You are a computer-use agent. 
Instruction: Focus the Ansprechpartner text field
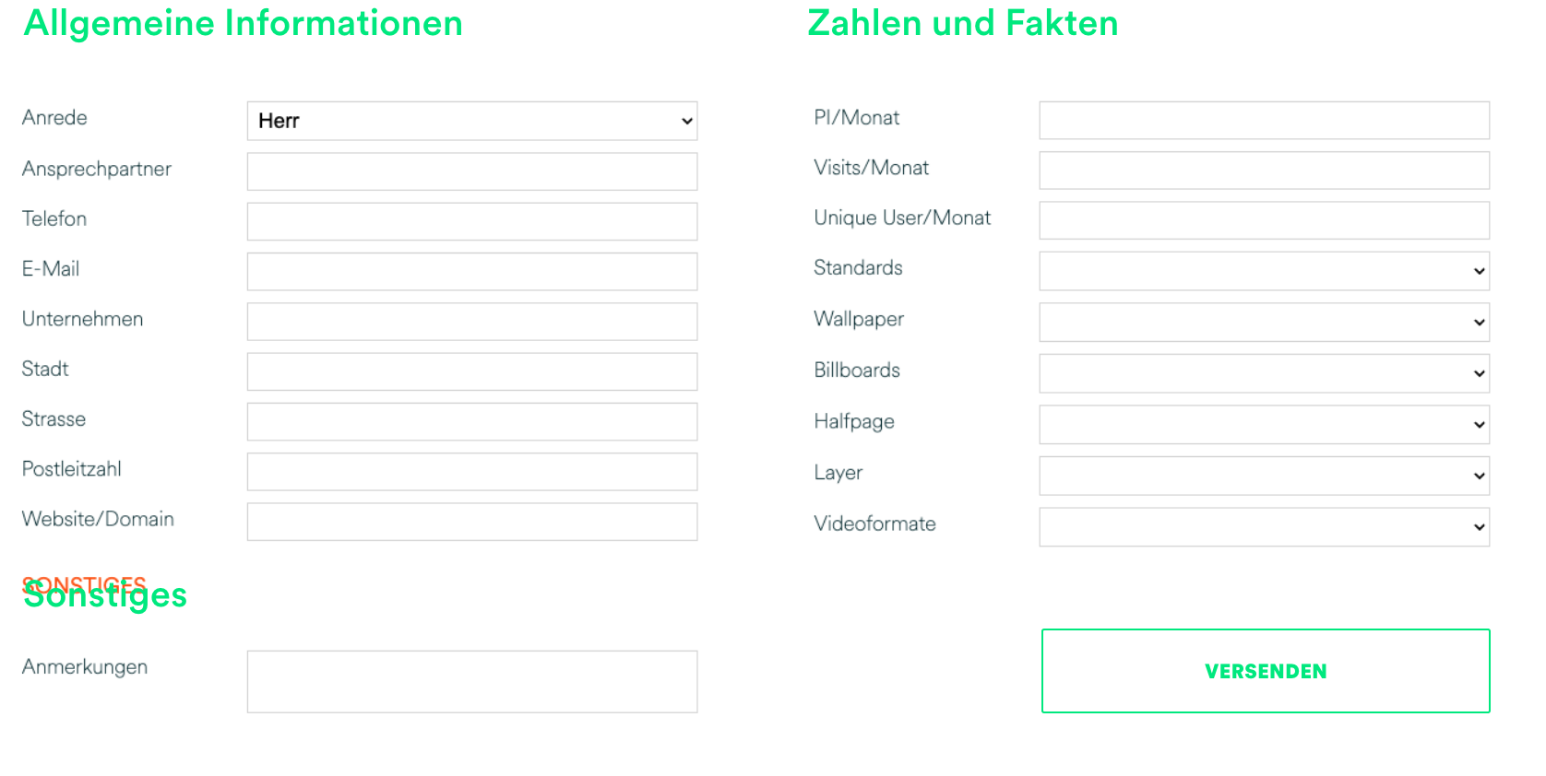[471, 171]
